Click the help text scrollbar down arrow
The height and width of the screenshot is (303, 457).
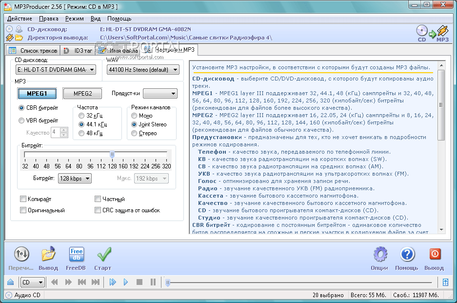pyautogui.click(x=441, y=230)
